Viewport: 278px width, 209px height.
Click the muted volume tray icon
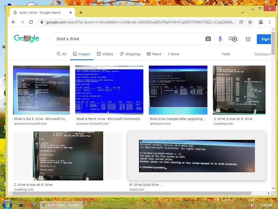[252, 205]
